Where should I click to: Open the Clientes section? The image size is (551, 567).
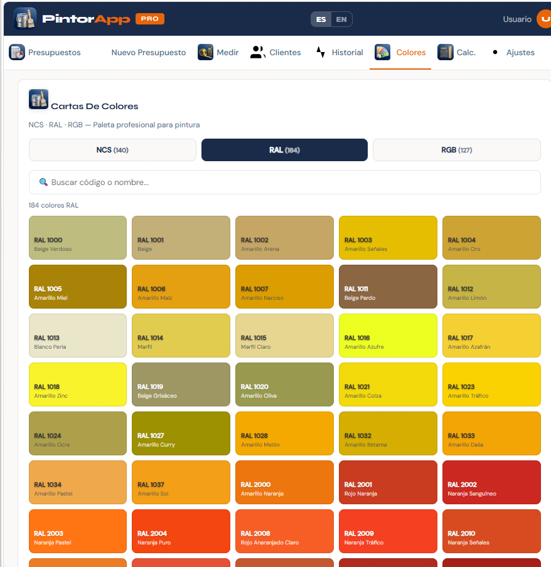point(275,53)
